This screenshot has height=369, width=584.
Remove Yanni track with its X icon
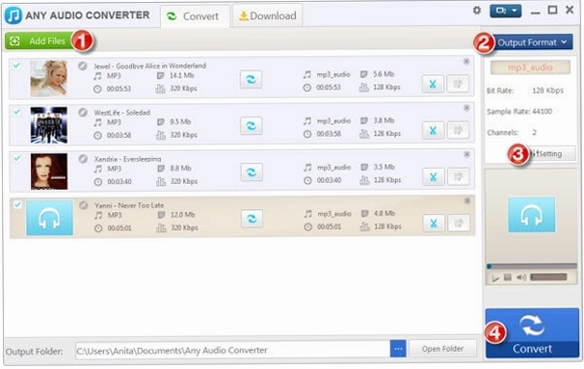click(x=467, y=200)
